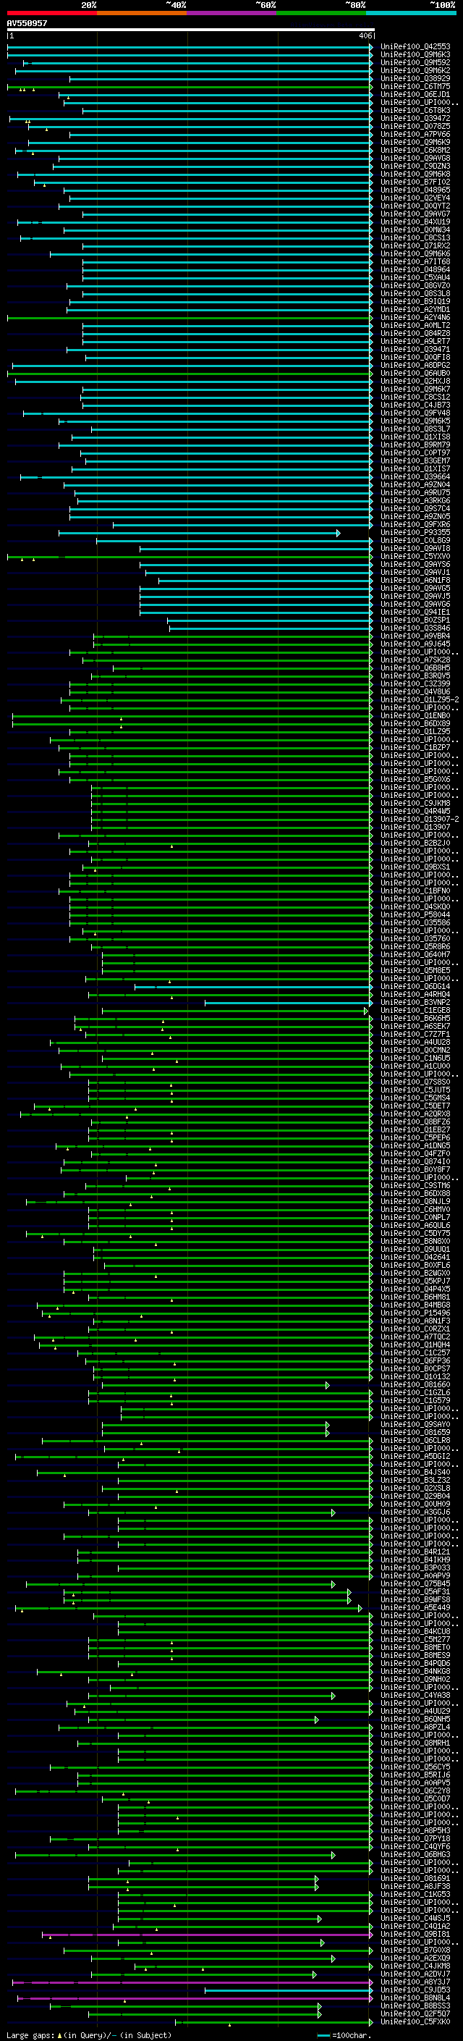Image resolution: width=463 pixels, height=2041 pixels.
Task: Select UniRef100_A2QRX8 label
Action: [x=415, y=1114]
